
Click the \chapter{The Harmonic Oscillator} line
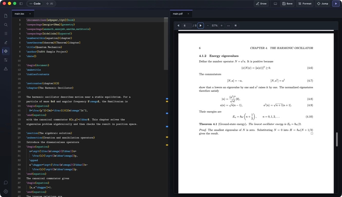pyautogui.click(x=50, y=88)
